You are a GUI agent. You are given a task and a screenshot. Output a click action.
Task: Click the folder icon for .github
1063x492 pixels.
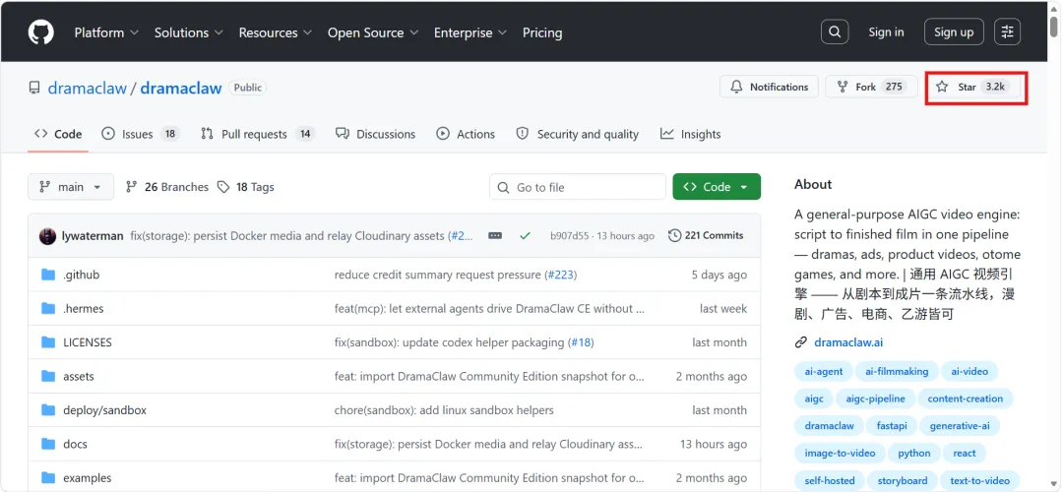click(48, 275)
